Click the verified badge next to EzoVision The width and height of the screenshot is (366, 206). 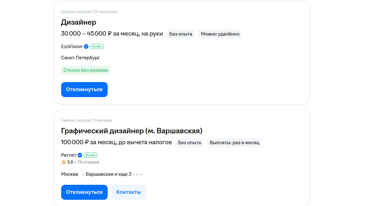86,47
